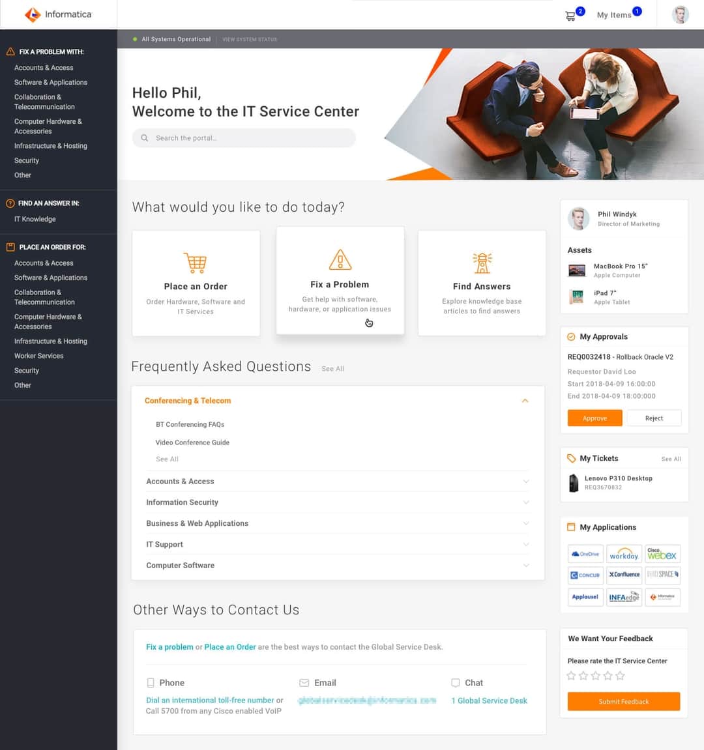Launch Cisco Webex from My Applications

(662, 553)
